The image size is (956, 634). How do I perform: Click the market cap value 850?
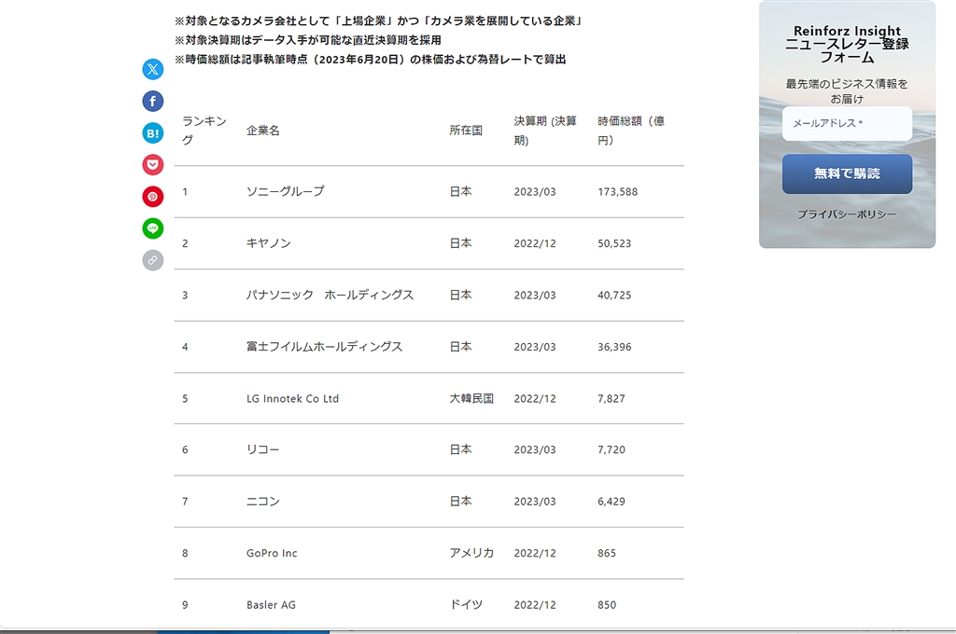607,605
